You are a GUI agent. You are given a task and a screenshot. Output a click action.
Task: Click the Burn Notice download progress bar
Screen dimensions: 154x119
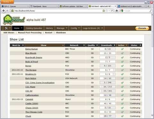pos(108,78)
